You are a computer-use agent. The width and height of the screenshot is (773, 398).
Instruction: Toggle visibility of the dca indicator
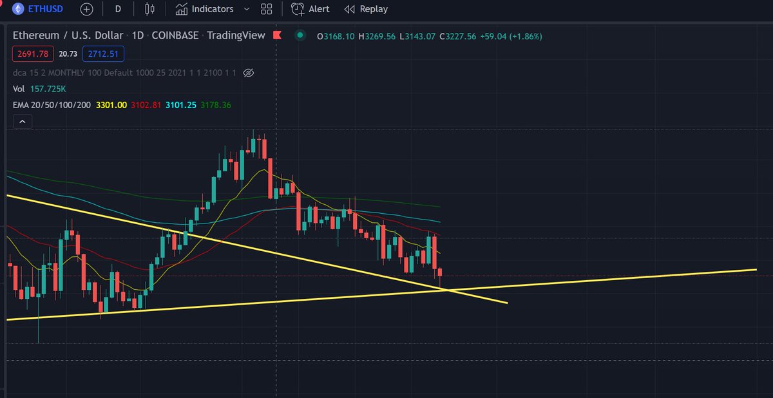point(249,73)
